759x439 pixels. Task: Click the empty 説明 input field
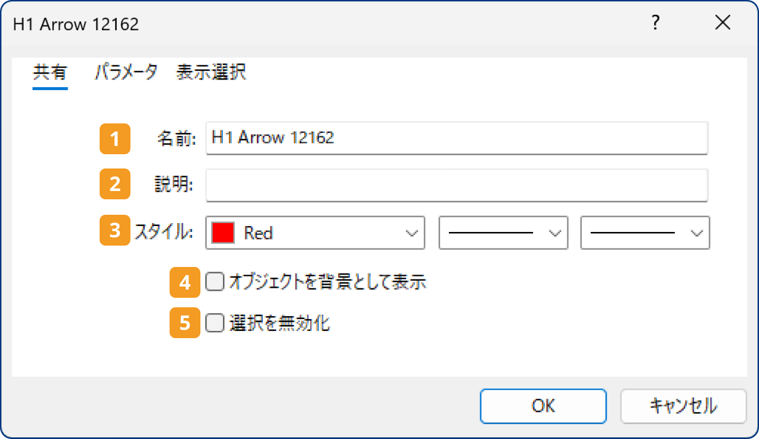pyautogui.click(x=415, y=185)
